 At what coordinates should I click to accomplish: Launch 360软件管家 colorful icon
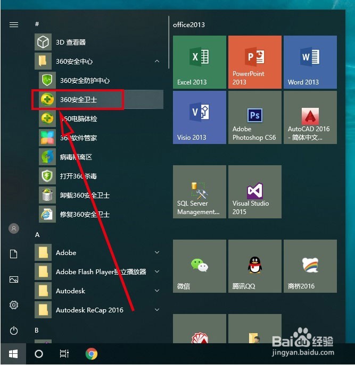point(47,138)
